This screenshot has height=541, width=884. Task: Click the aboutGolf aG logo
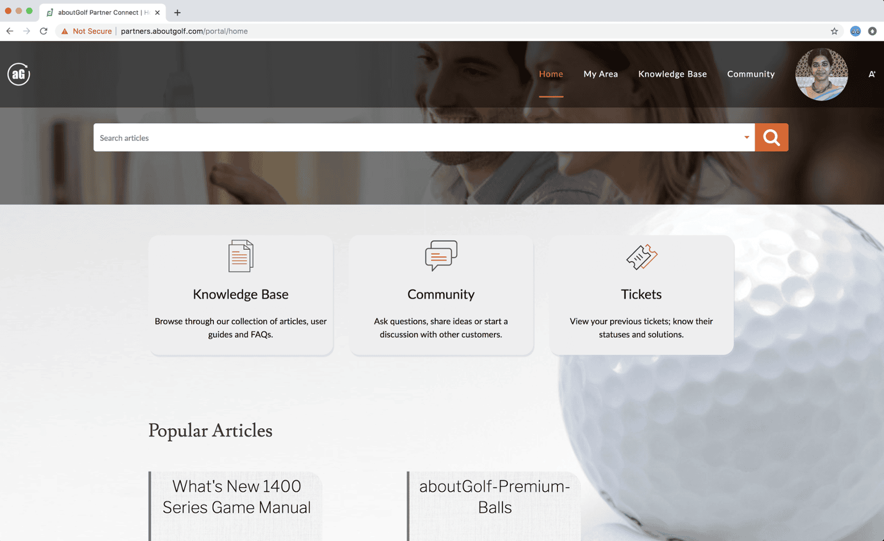tap(19, 74)
